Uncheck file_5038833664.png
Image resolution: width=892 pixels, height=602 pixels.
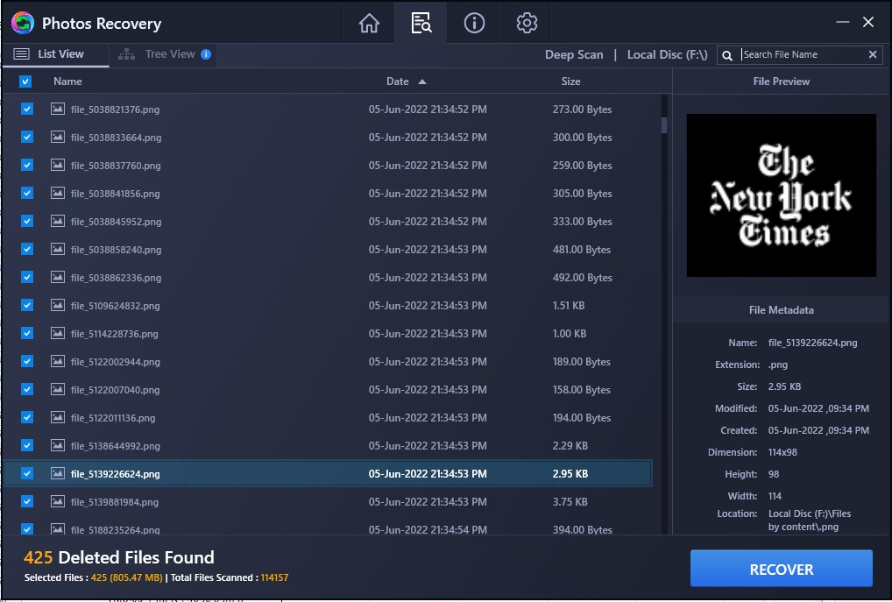[x=25, y=137]
